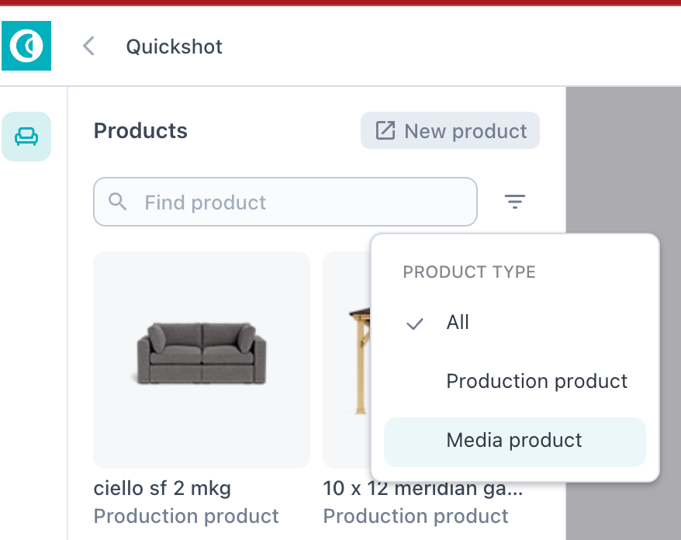The image size is (681, 540).
Task: Click Production product label under ciello sofa
Action: click(x=186, y=516)
